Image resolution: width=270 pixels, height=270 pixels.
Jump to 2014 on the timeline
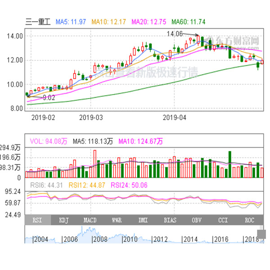coord(191,240)
